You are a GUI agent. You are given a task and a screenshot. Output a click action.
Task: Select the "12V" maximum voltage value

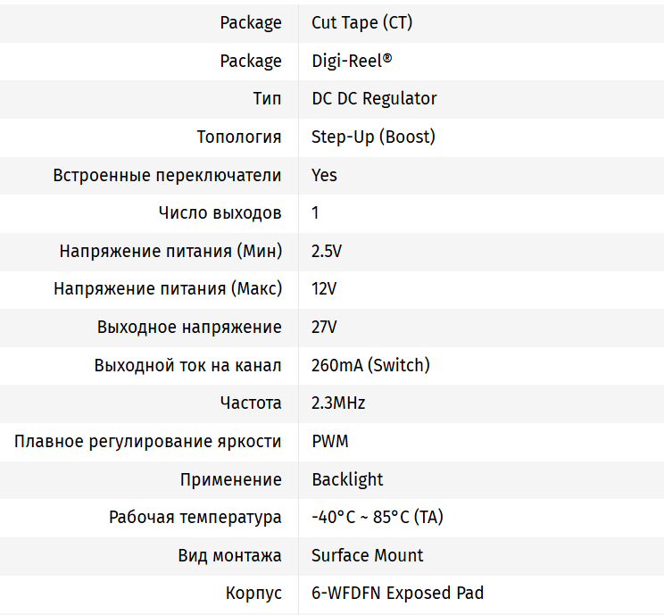tap(324, 289)
